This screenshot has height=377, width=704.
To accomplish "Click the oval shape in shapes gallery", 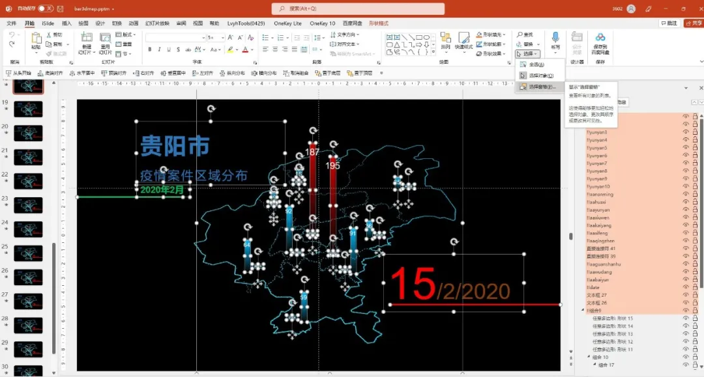I will [x=426, y=37].
